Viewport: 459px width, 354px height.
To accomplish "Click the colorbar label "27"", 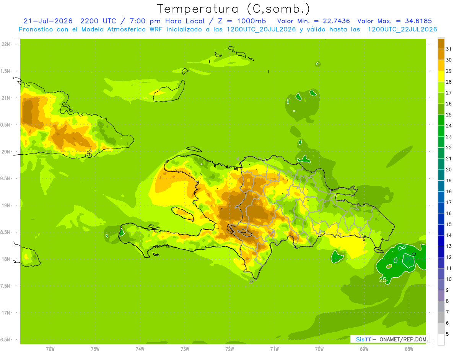I will [449, 93].
